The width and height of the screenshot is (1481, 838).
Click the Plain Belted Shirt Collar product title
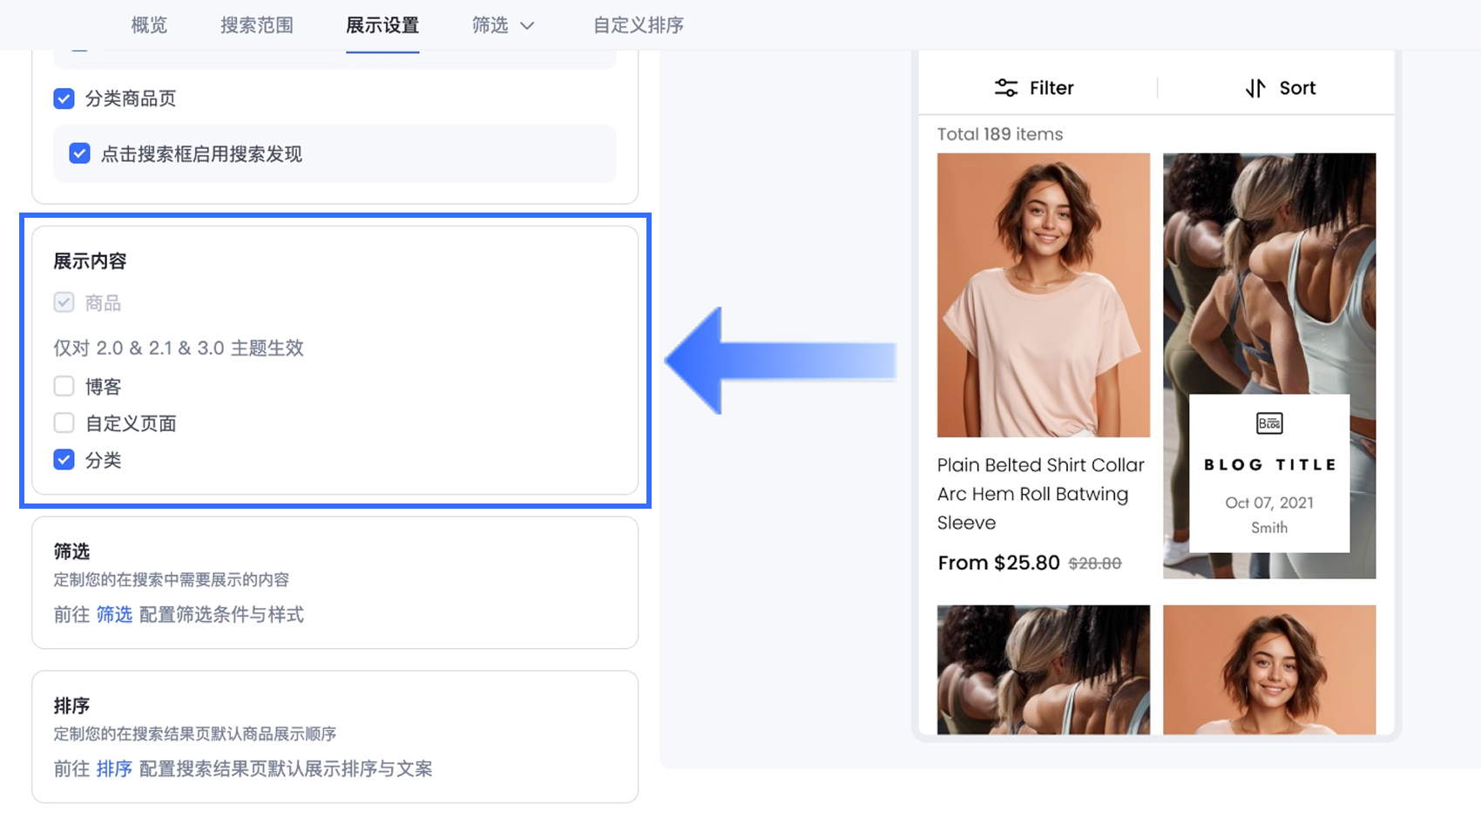pyautogui.click(x=1041, y=494)
